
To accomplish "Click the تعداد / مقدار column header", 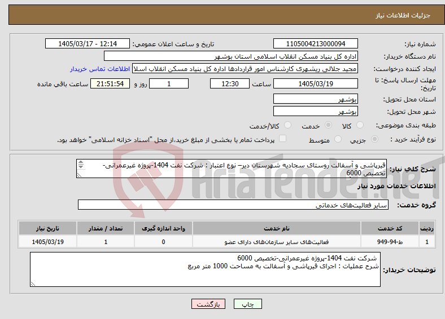I will 106,228.
